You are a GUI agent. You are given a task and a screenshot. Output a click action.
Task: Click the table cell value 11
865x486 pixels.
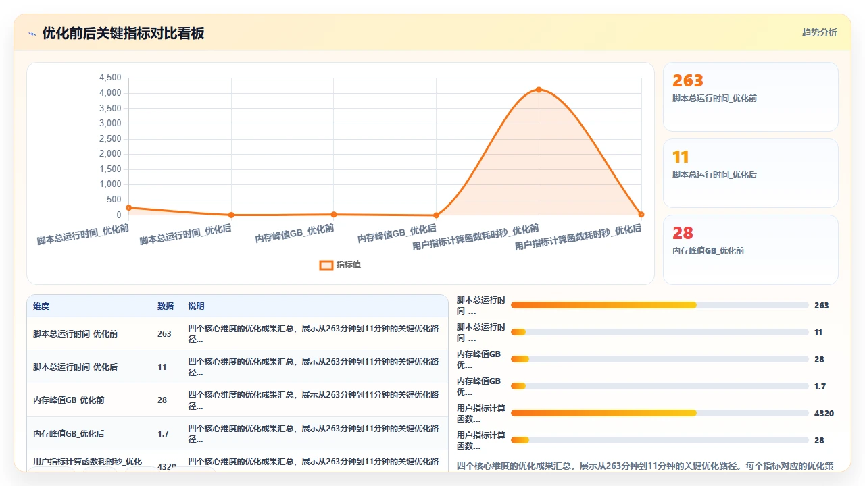pyautogui.click(x=162, y=367)
